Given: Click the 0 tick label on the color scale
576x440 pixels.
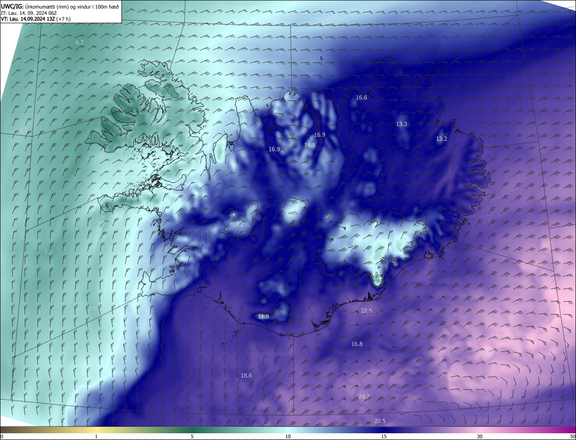Looking at the screenshot, I should pyautogui.click(x=2, y=436).
